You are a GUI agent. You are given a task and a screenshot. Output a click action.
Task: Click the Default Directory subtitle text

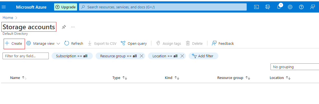click(15, 34)
